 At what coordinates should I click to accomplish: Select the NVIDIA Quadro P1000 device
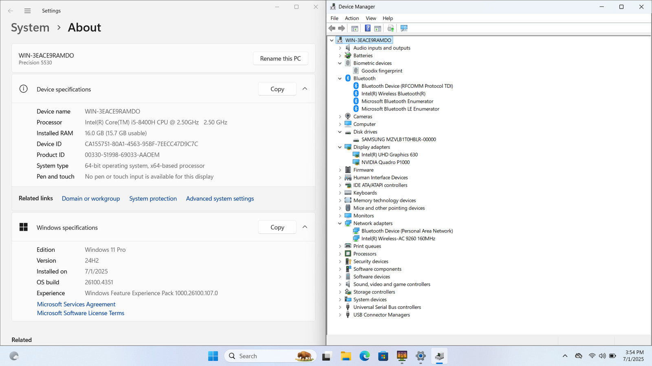[x=385, y=162]
